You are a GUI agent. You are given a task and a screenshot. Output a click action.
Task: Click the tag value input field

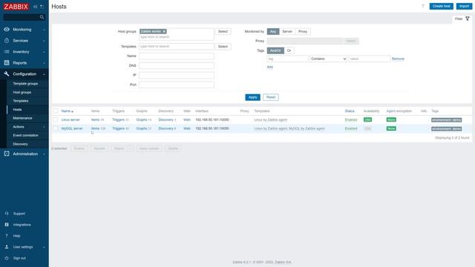pyautogui.click(x=370, y=59)
